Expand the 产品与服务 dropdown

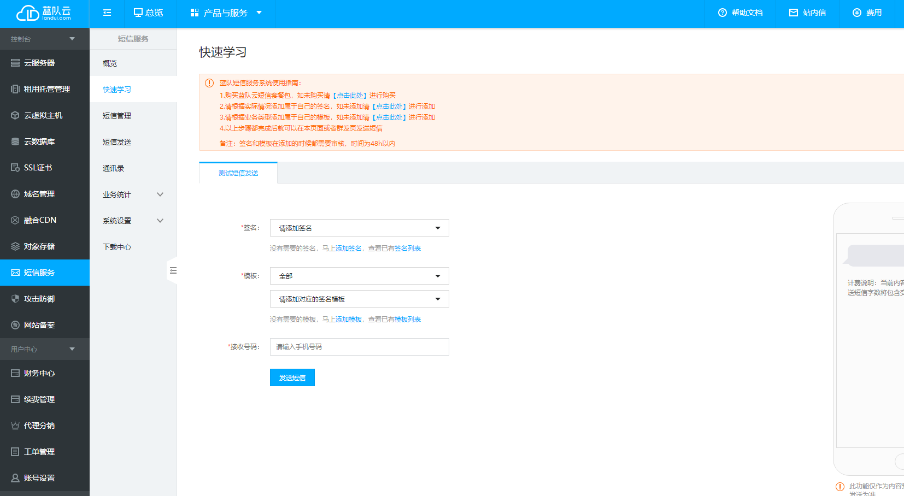(226, 13)
